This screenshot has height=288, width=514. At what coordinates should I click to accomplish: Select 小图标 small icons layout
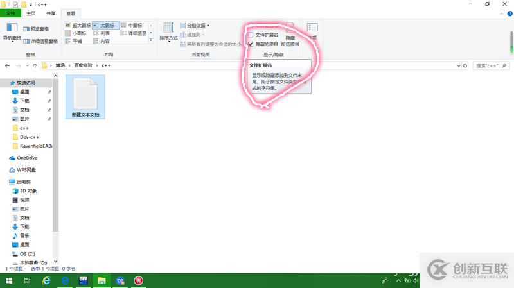click(76, 33)
